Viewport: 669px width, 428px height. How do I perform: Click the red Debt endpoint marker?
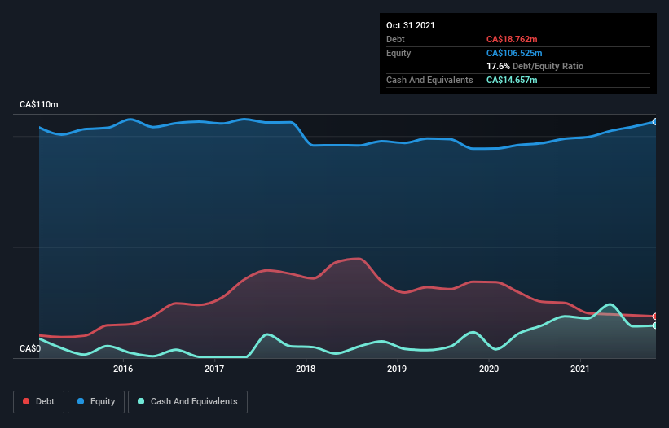click(655, 317)
